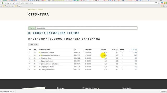
Task: Click ID 9374739 in the table
Action: click(77, 69)
